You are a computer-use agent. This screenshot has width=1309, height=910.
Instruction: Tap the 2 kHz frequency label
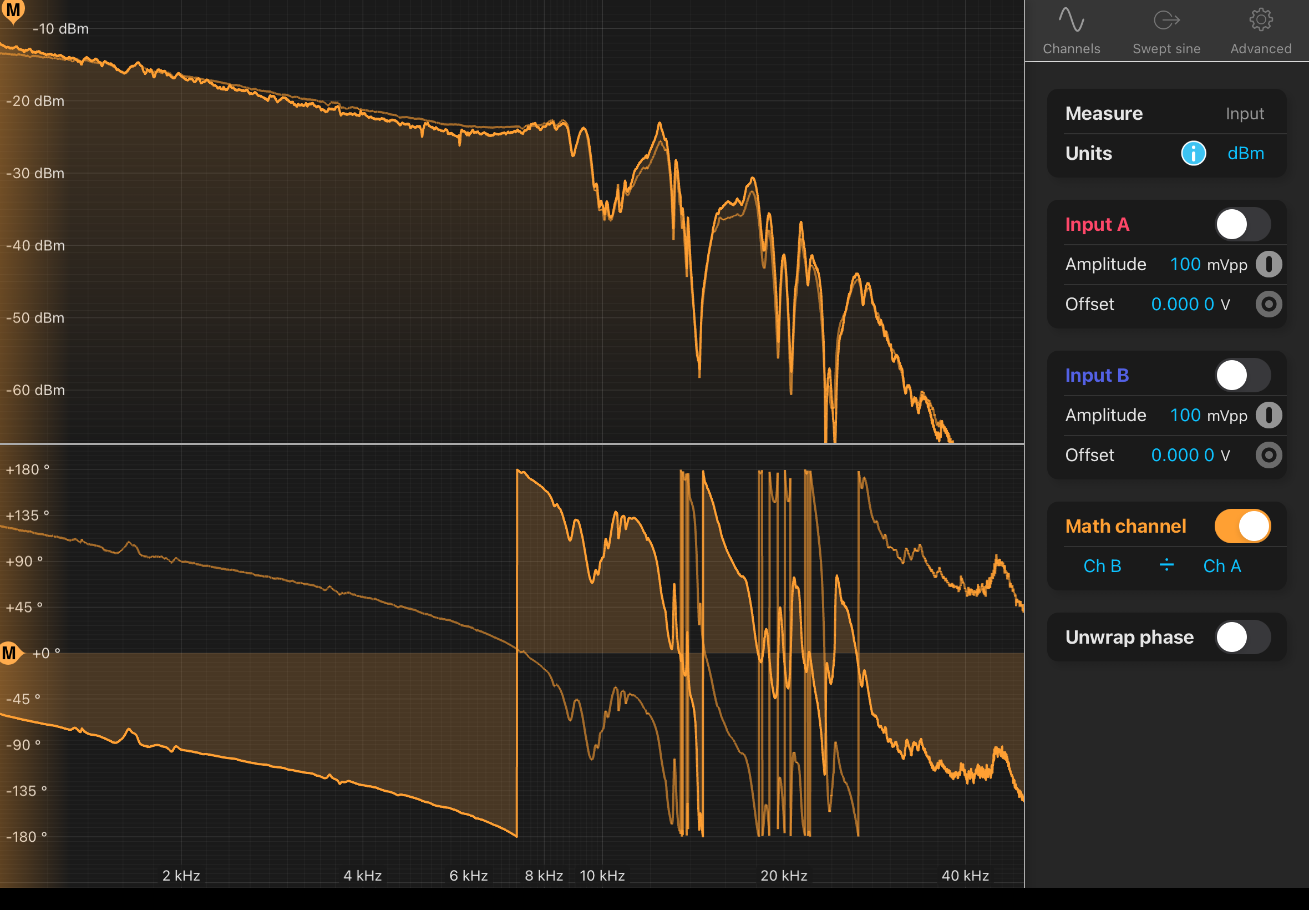181,875
